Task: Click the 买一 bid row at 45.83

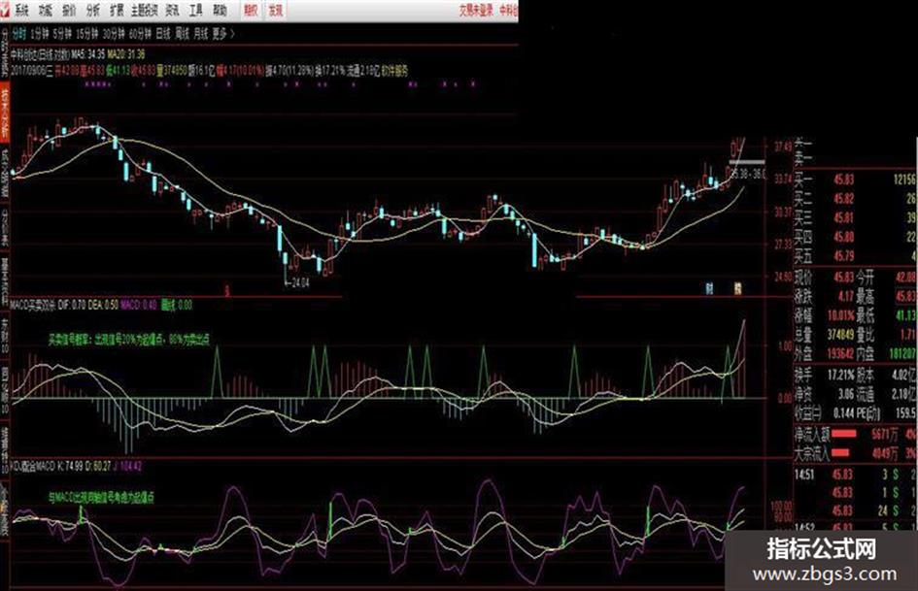Action: [855, 180]
